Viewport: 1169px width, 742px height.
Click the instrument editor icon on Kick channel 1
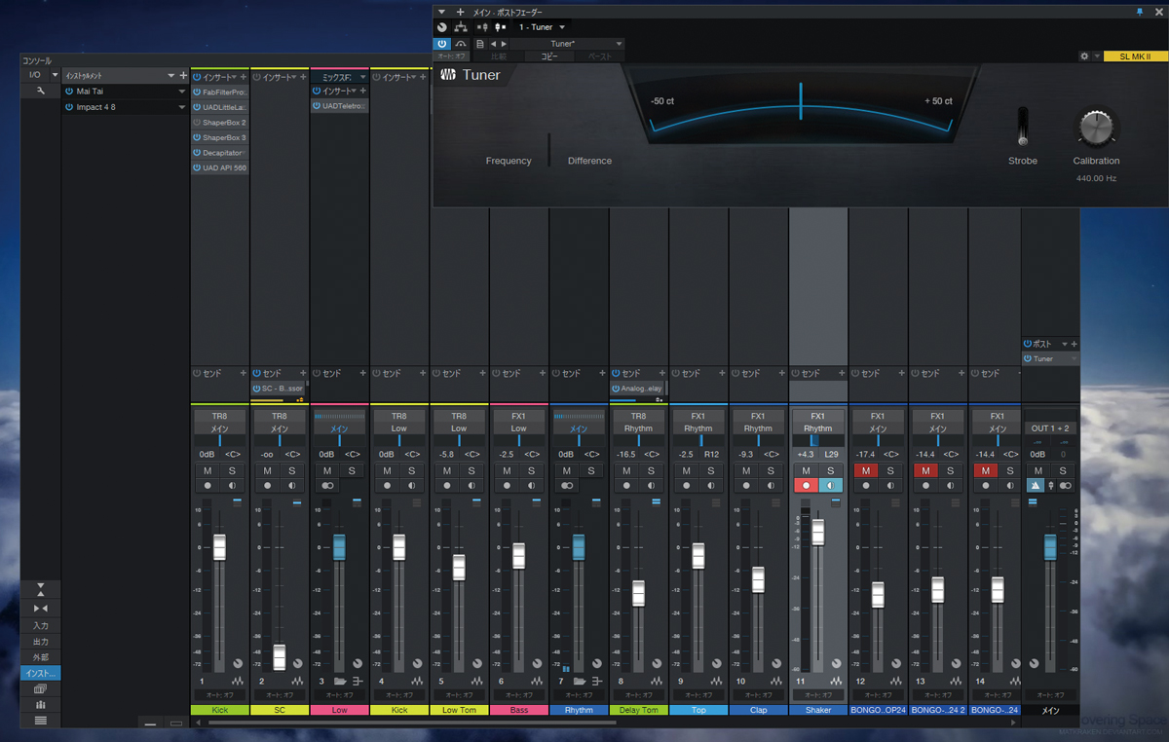pos(238,681)
